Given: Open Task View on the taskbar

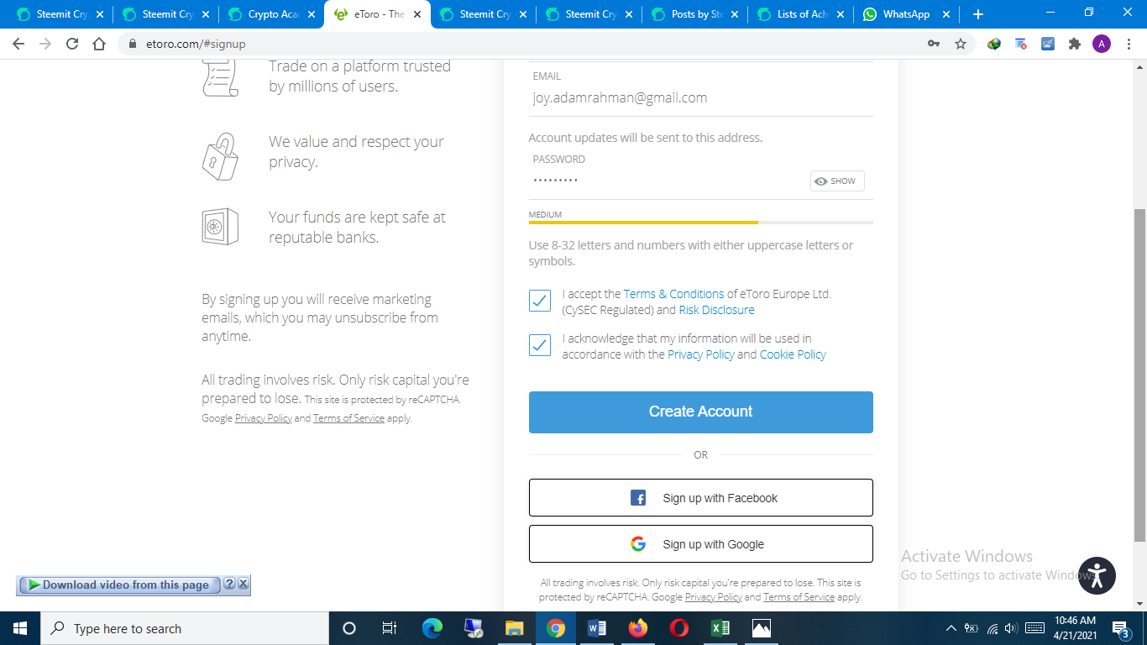Looking at the screenshot, I should point(390,628).
